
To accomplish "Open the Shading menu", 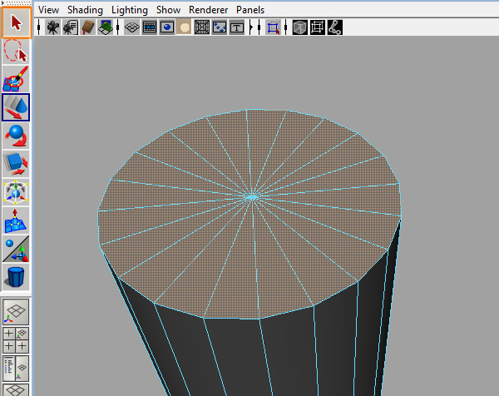I will 85,10.
